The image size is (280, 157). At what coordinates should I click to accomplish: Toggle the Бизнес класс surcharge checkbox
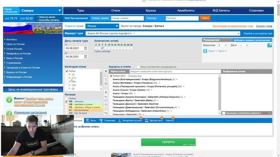(102, 126)
